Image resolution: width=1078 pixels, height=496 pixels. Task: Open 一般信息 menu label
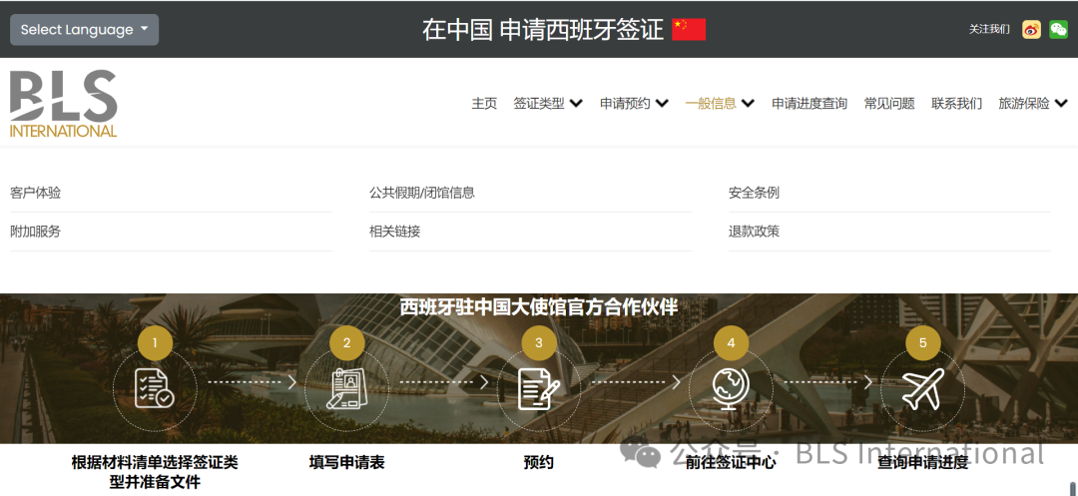[711, 104]
